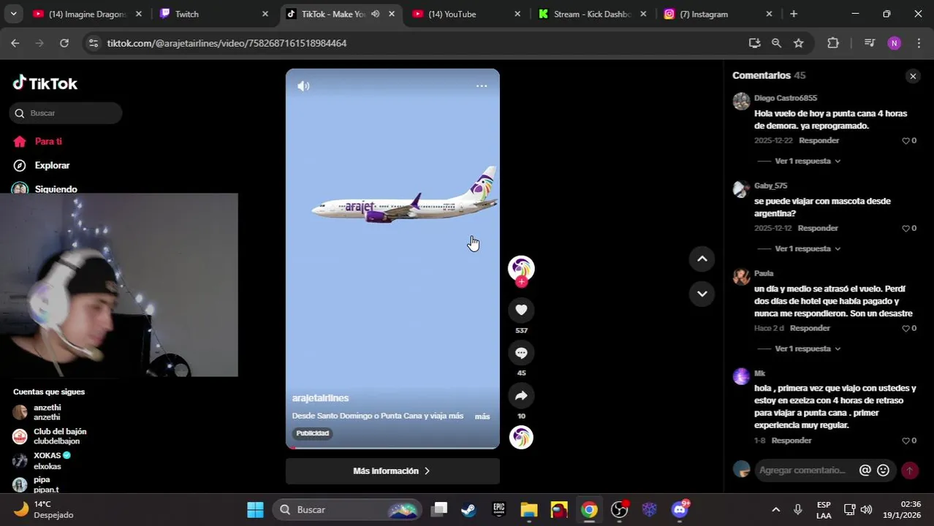Open the anzethi followed account

pyautogui.click(x=48, y=413)
